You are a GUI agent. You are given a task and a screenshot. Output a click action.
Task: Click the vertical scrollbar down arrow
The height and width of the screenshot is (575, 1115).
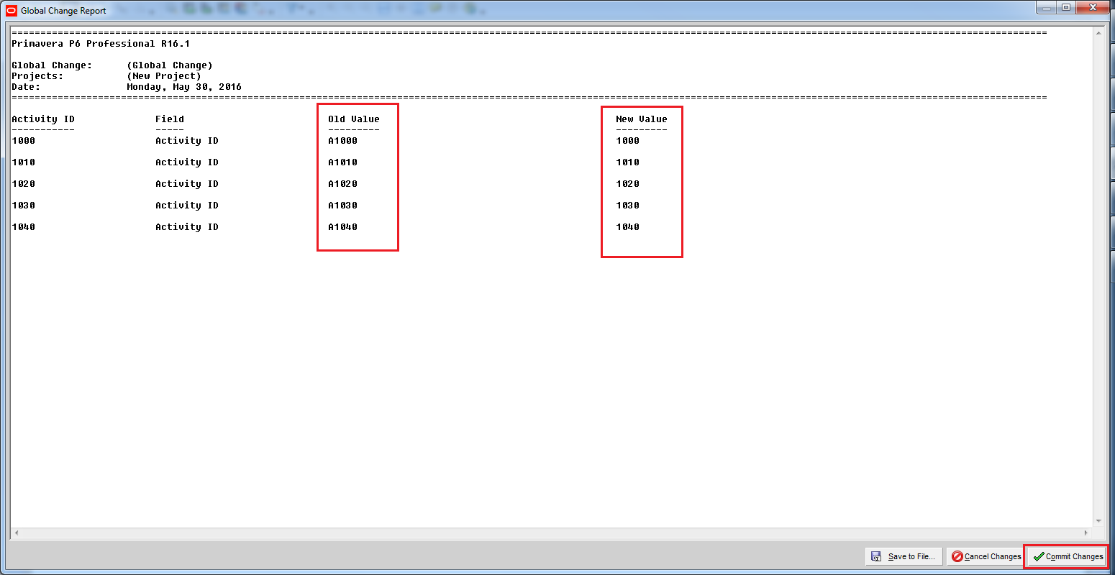coord(1098,521)
